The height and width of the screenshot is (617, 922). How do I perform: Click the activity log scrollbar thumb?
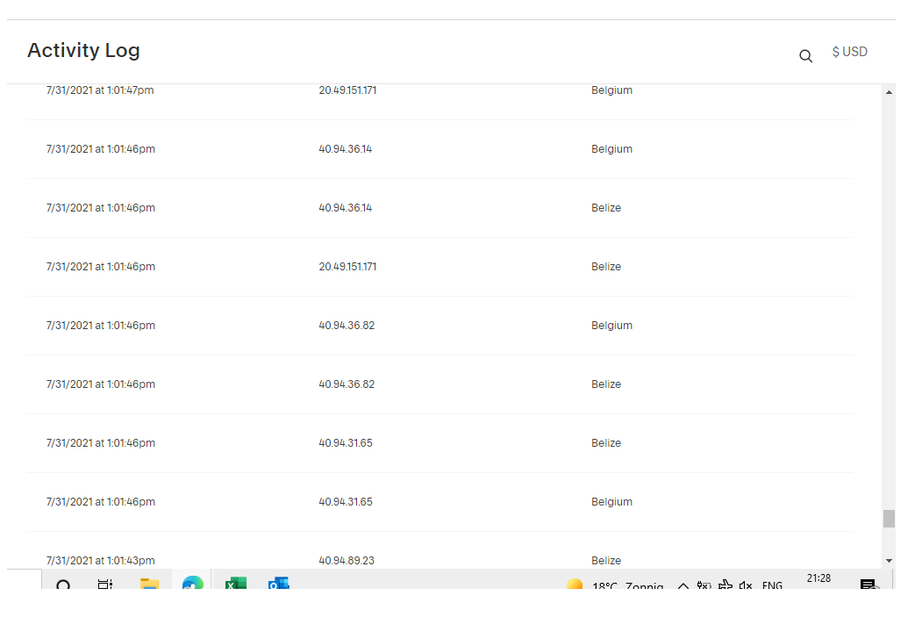pyautogui.click(x=889, y=519)
